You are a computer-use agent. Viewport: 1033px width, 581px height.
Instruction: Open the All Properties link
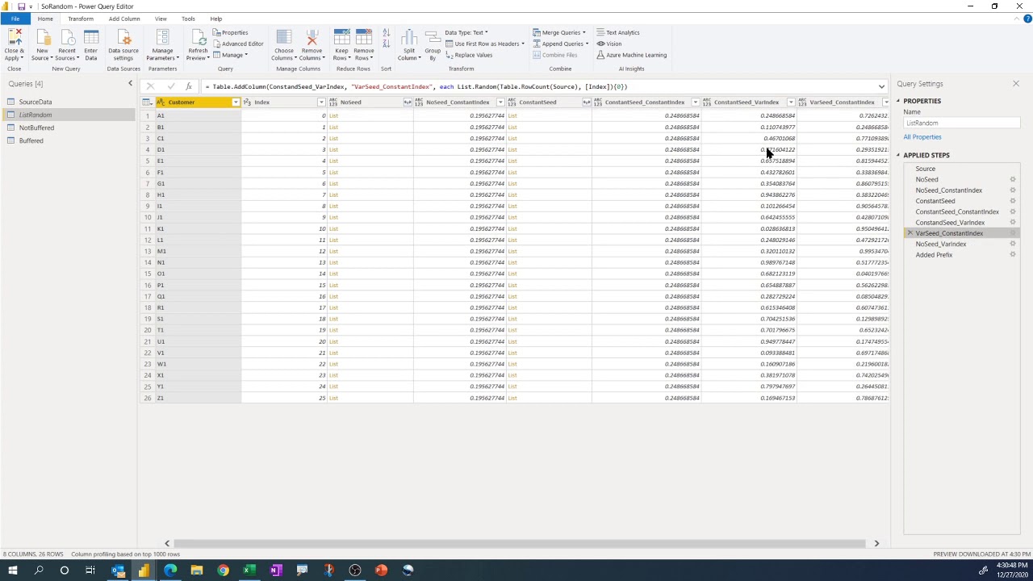(922, 137)
